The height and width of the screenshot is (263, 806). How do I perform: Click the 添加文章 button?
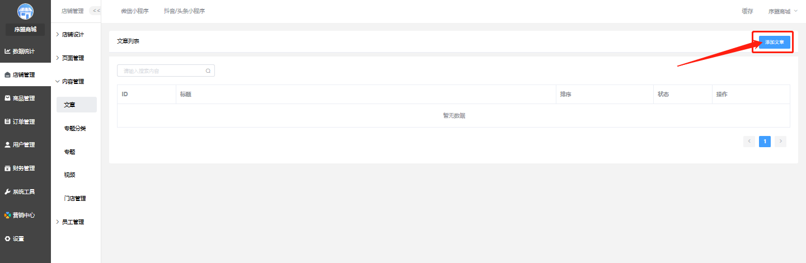click(775, 43)
